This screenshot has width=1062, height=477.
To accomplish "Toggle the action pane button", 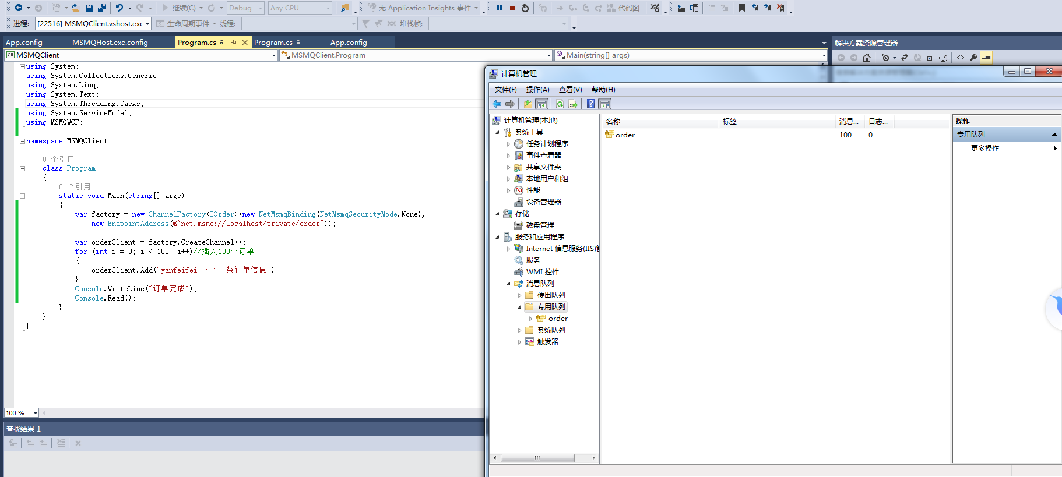I will tap(605, 104).
